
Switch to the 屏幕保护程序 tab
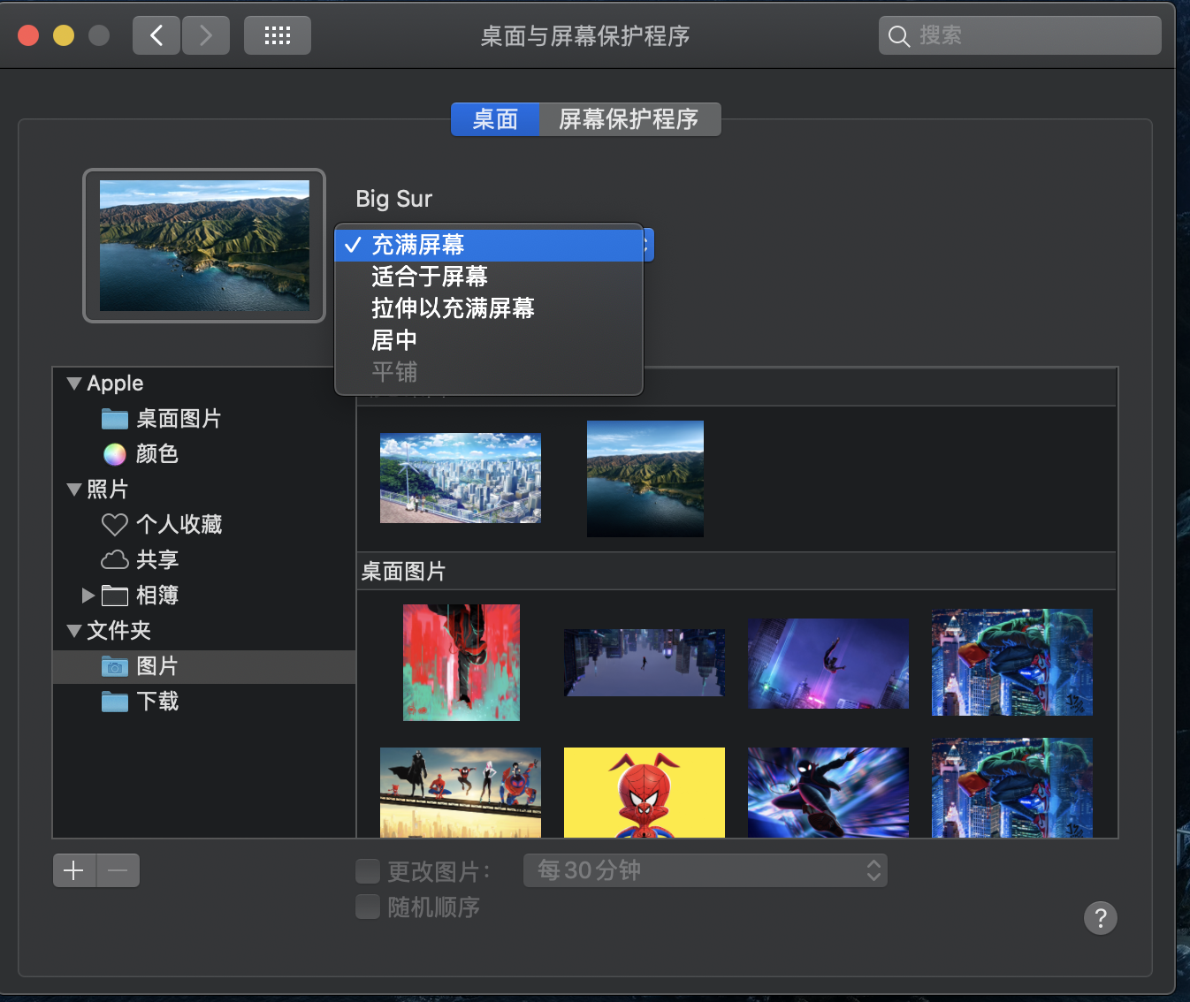629,119
